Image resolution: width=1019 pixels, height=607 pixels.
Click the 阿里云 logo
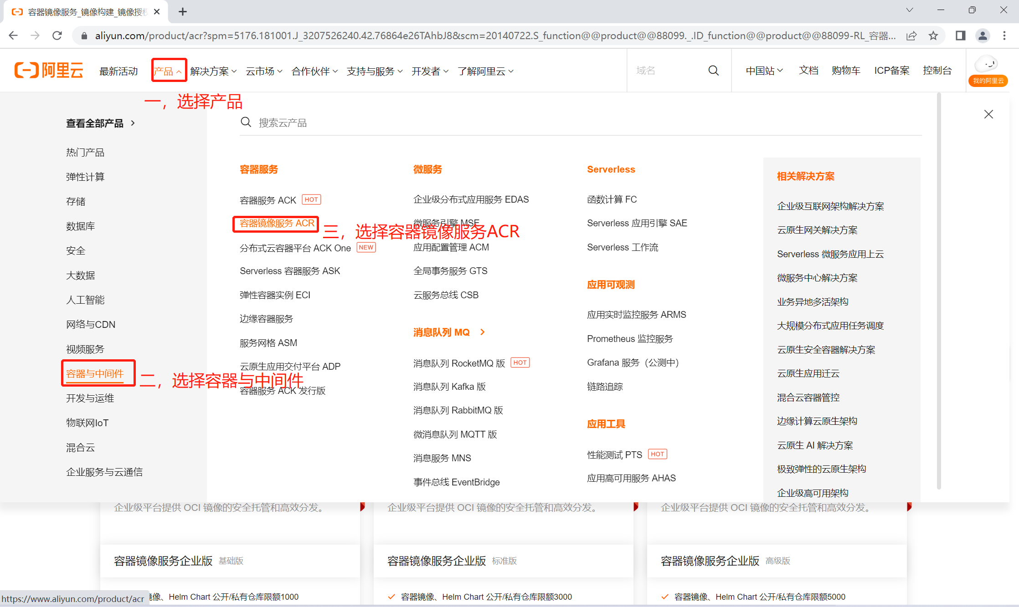(49, 71)
